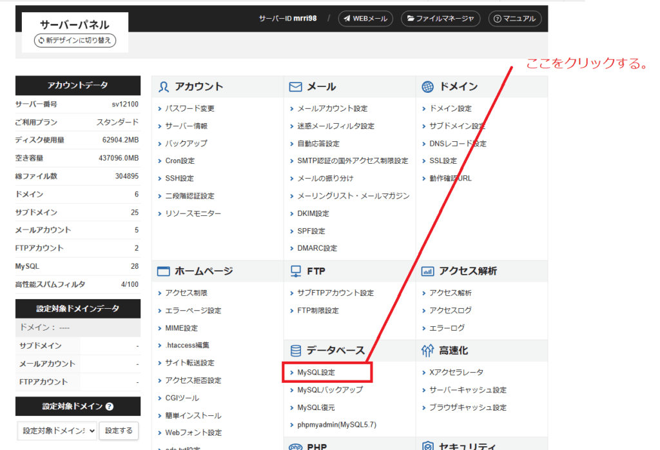
Task: Open the MySQL設定 link
Action: (316, 373)
